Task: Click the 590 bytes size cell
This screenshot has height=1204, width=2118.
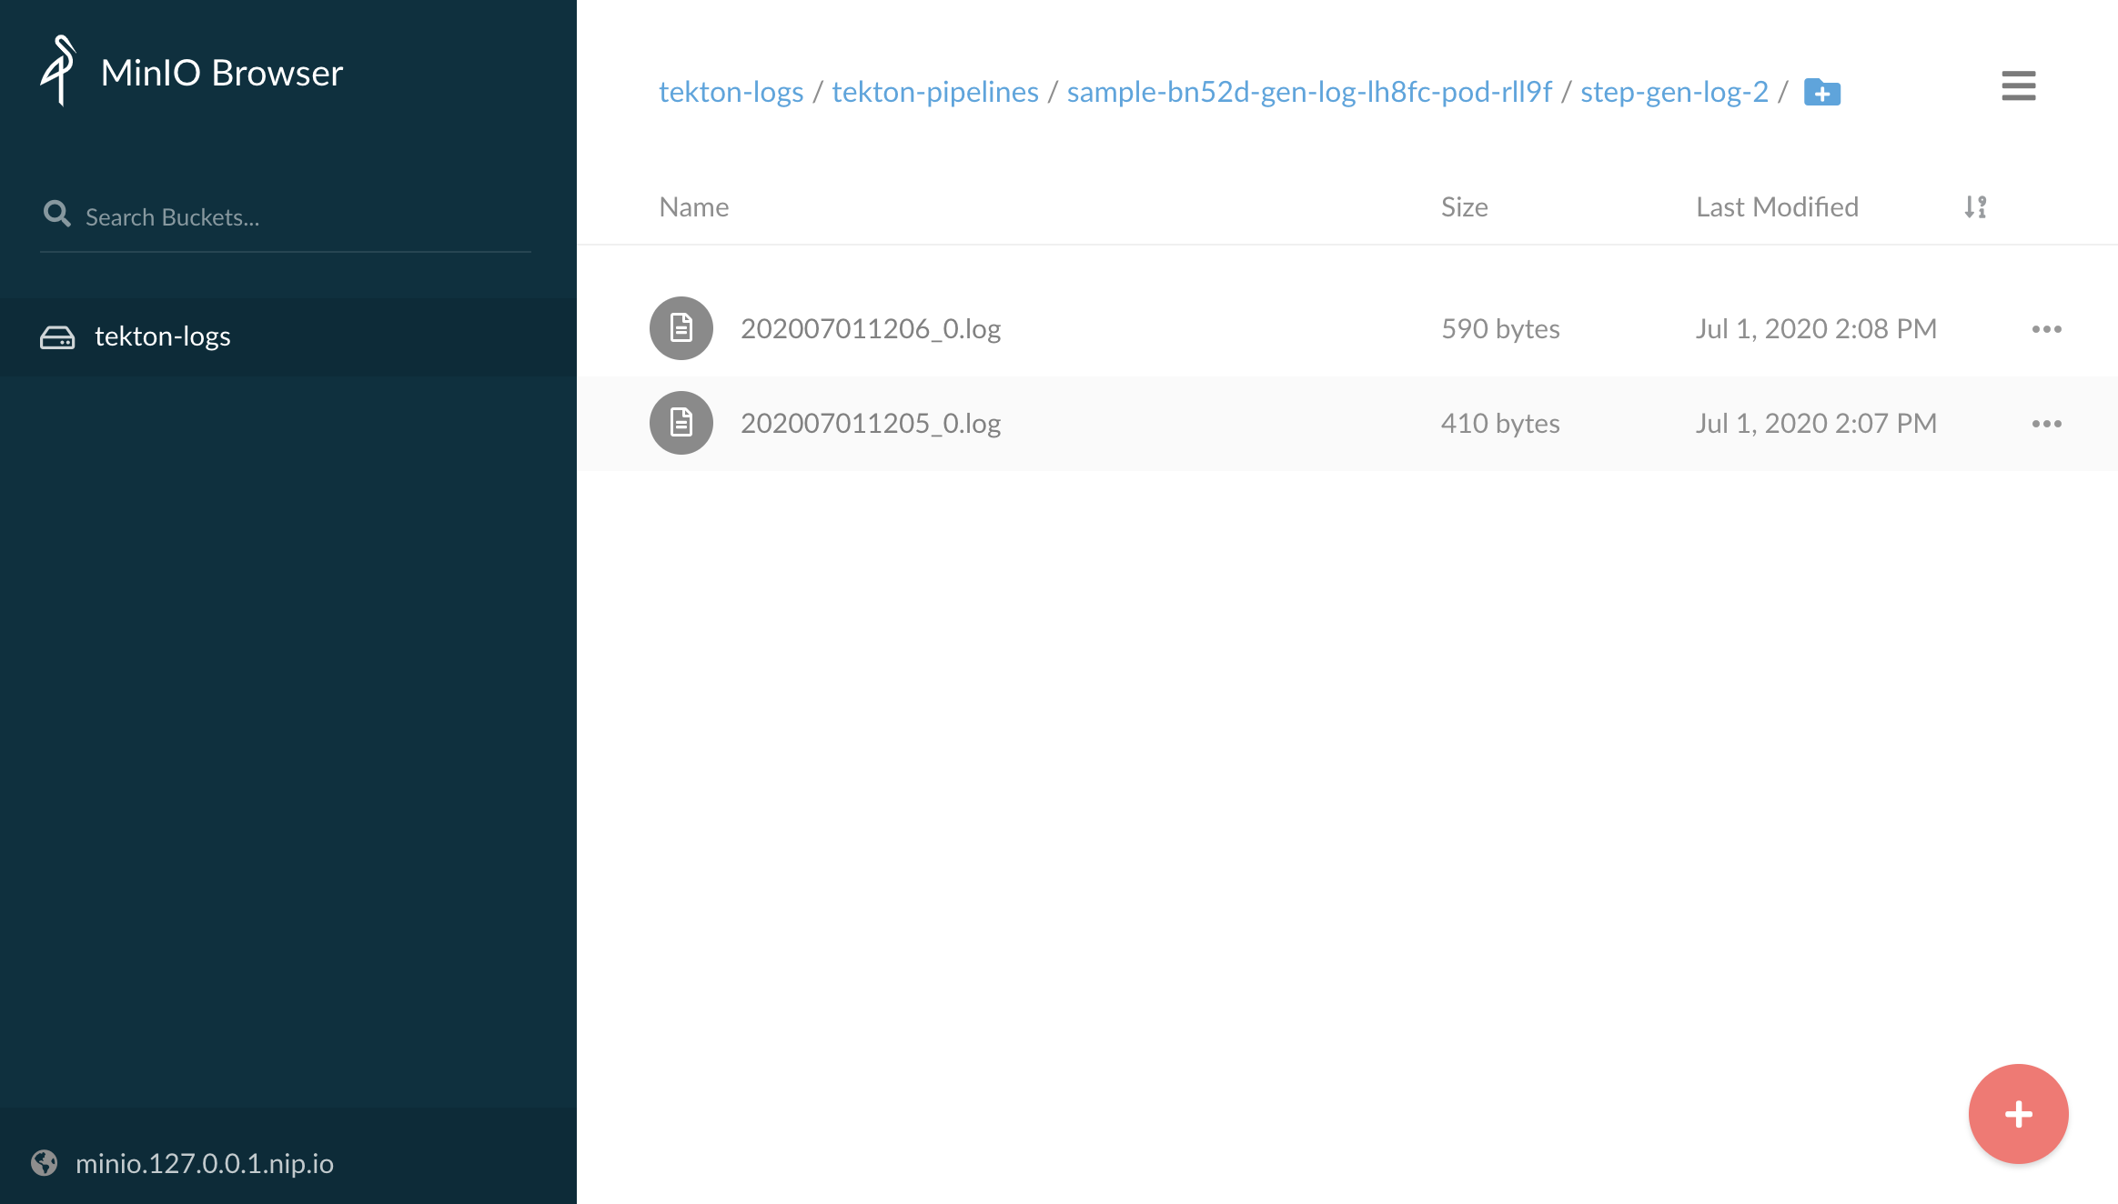Action: point(1500,329)
